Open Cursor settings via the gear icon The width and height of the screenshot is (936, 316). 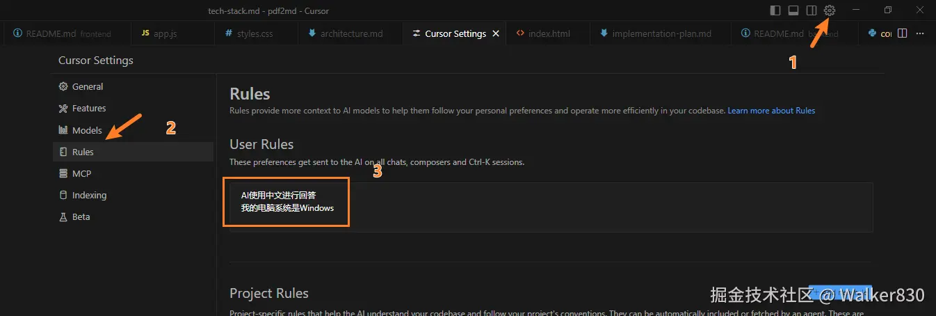829,10
